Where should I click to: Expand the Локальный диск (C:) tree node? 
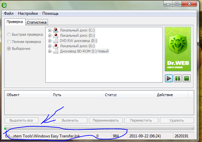(50, 30)
